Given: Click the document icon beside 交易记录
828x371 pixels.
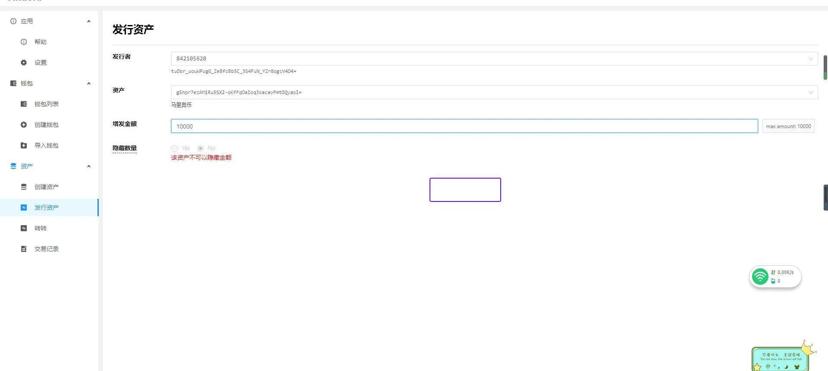Looking at the screenshot, I should (24, 249).
